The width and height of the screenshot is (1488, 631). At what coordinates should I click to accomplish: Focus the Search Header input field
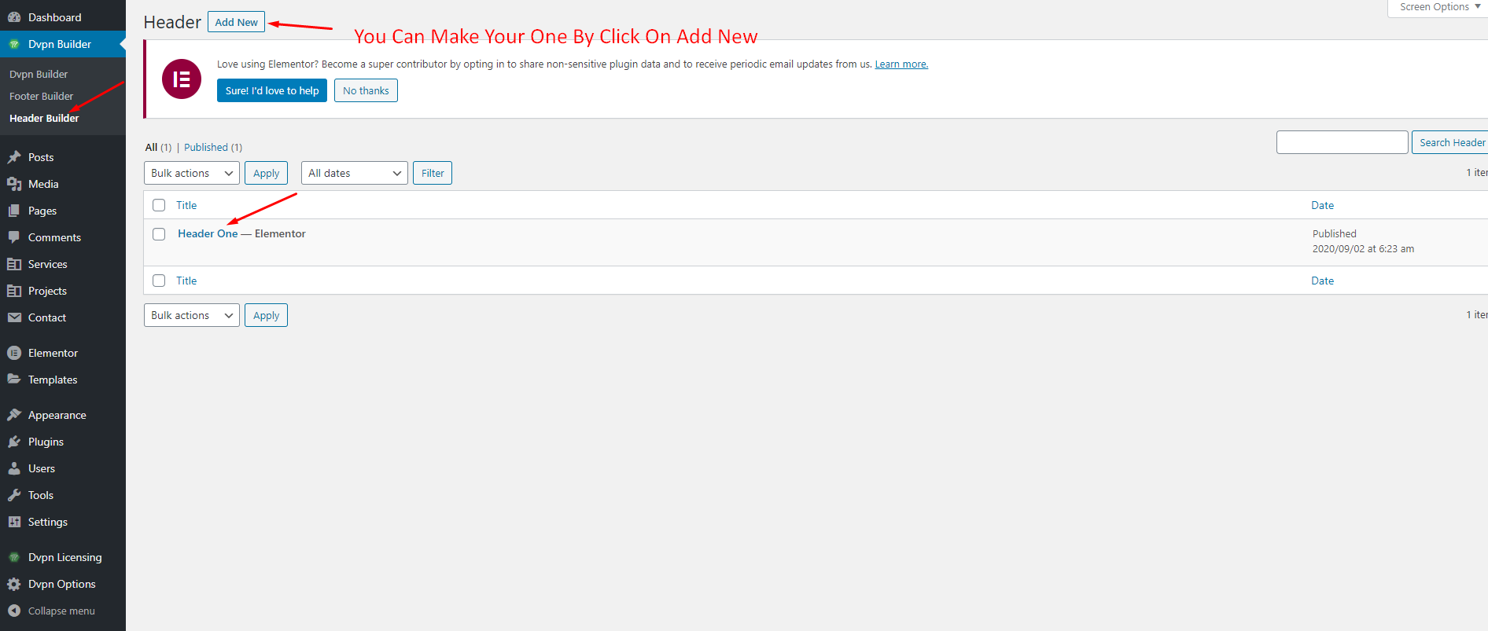pyautogui.click(x=1342, y=142)
